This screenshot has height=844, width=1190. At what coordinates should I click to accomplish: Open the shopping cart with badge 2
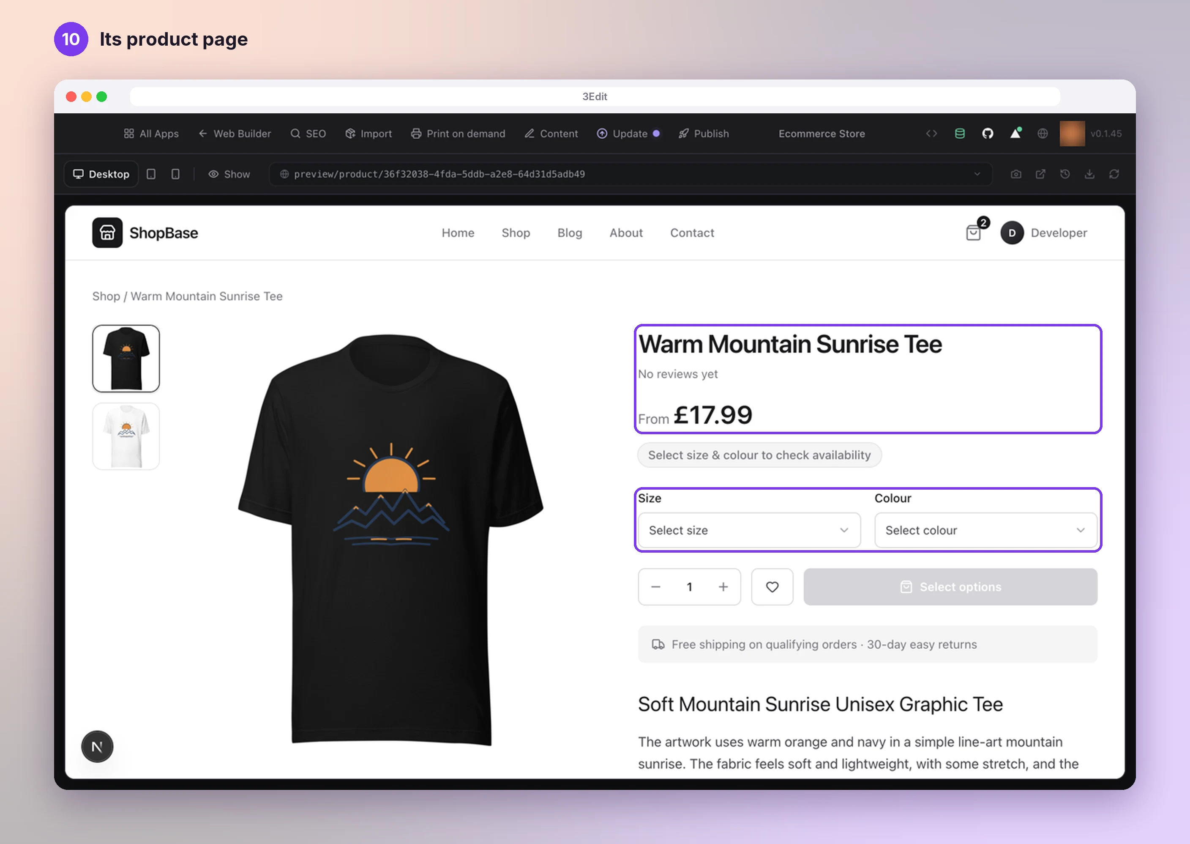[x=974, y=232]
